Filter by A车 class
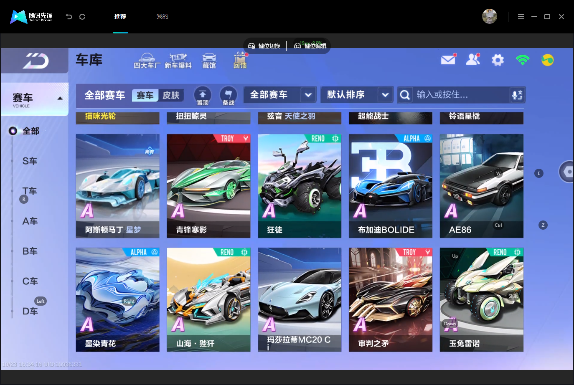Viewport: 574px width, 385px height. click(30, 221)
